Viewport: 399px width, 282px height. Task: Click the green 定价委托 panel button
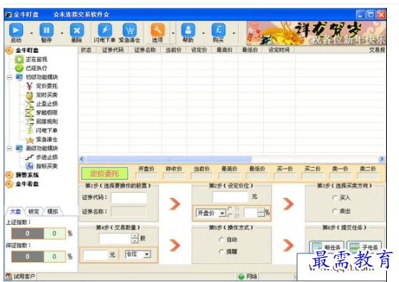pyautogui.click(x=104, y=173)
